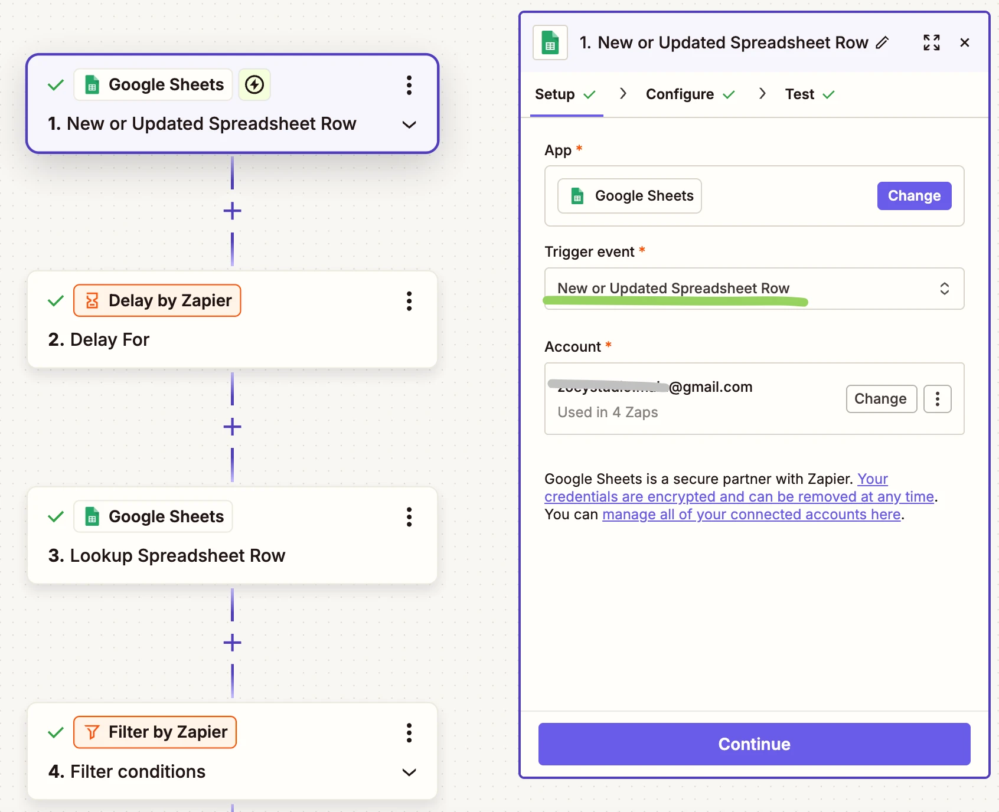This screenshot has height=812, width=999.
Task: Click the instant trigger lightning bolt icon
Action: [254, 85]
